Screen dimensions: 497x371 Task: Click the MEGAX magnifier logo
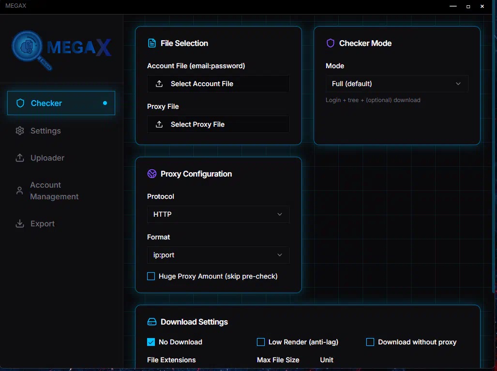[x=30, y=48]
